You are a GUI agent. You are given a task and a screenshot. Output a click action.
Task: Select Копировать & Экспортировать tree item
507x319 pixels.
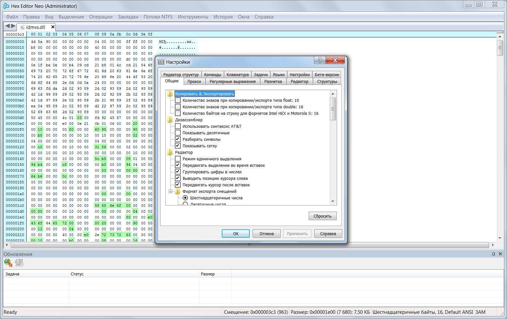tap(204, 94)
